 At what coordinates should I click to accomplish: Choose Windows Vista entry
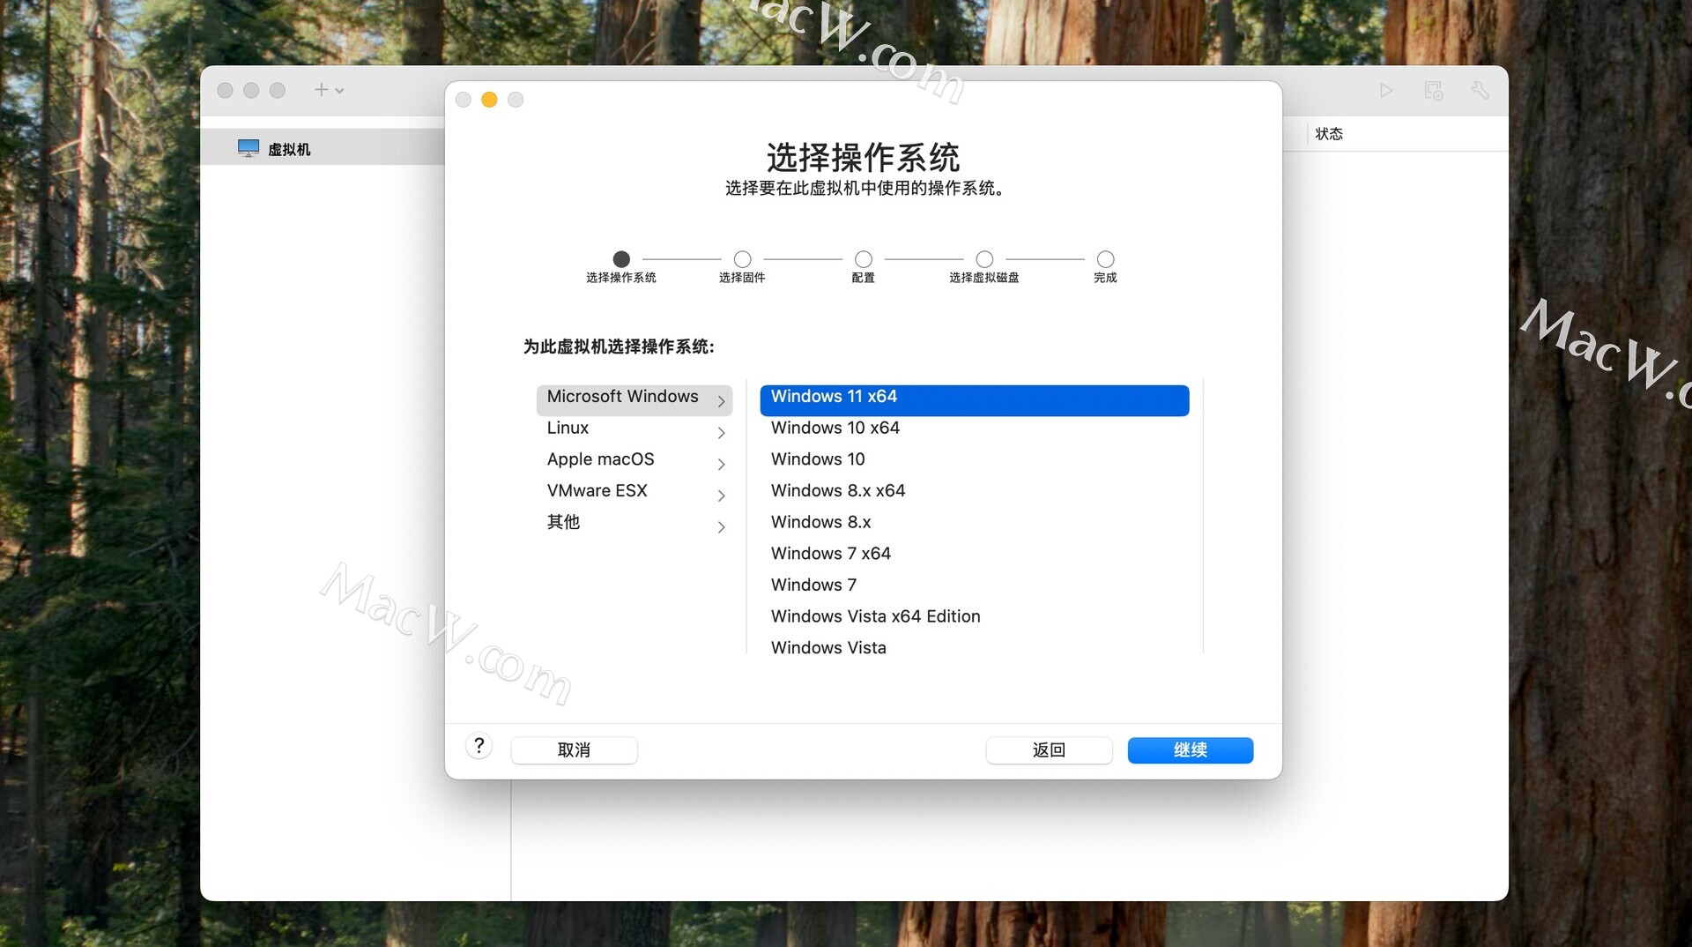click(975, 648)
